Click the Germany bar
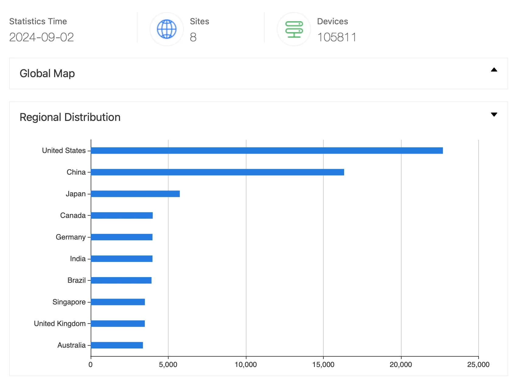The width and height of the screenshot is (516, 384). tap(122, 237)
